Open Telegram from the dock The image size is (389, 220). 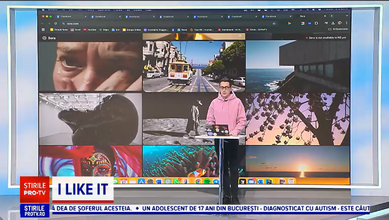[x=216, y=181]
